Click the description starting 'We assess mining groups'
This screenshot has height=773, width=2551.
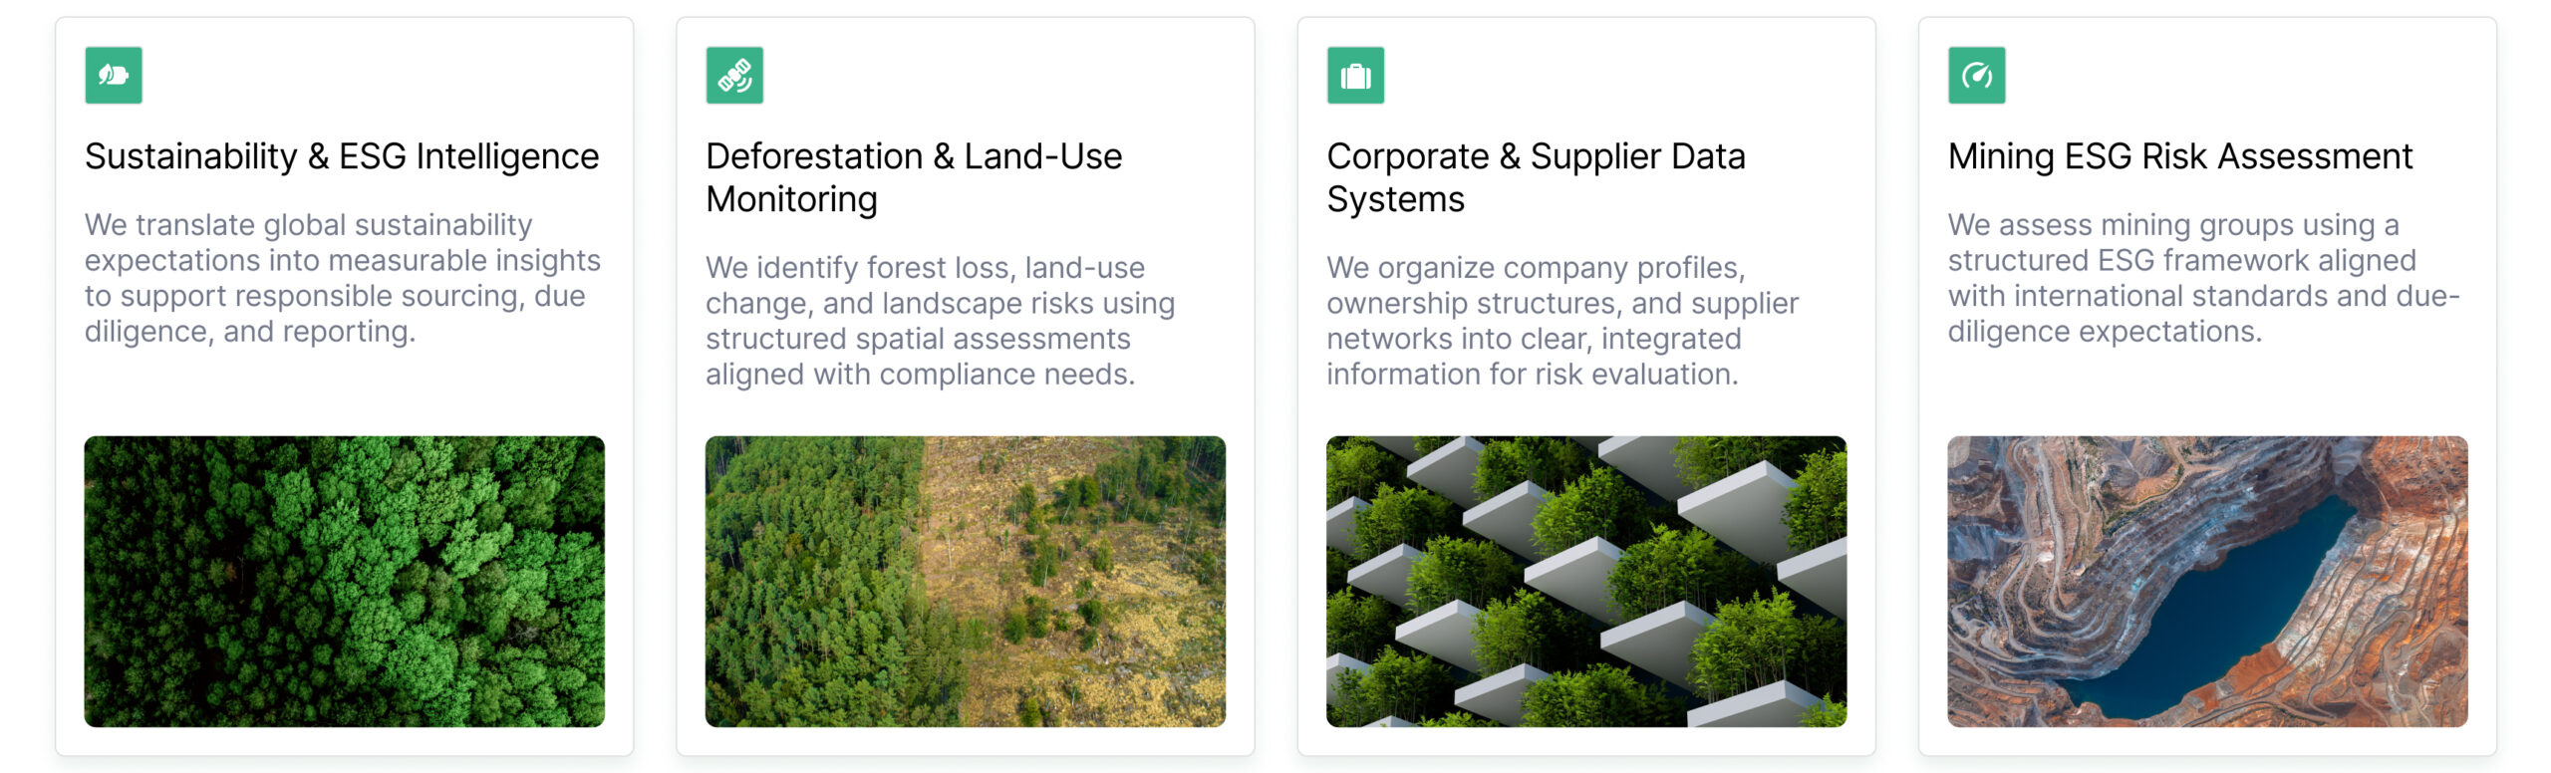tap(2202, 278)
